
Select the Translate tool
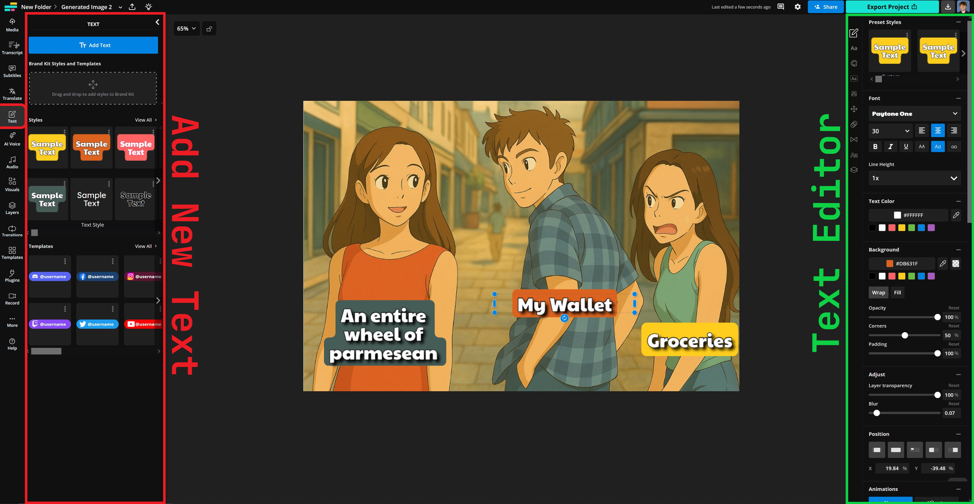coord(12,94)
